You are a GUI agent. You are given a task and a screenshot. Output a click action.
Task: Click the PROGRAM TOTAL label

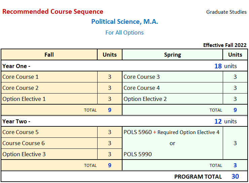coord(198,177)
